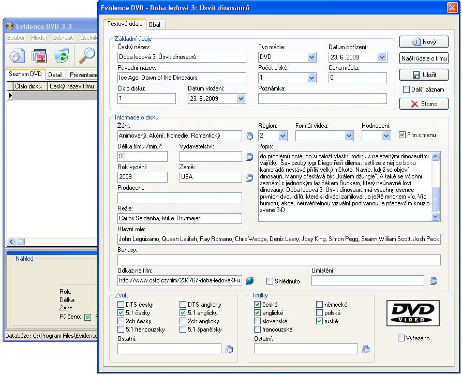Expand the Typ média dropdown
Viewport: 462px width, 375px height.
(x=311, y=57)
